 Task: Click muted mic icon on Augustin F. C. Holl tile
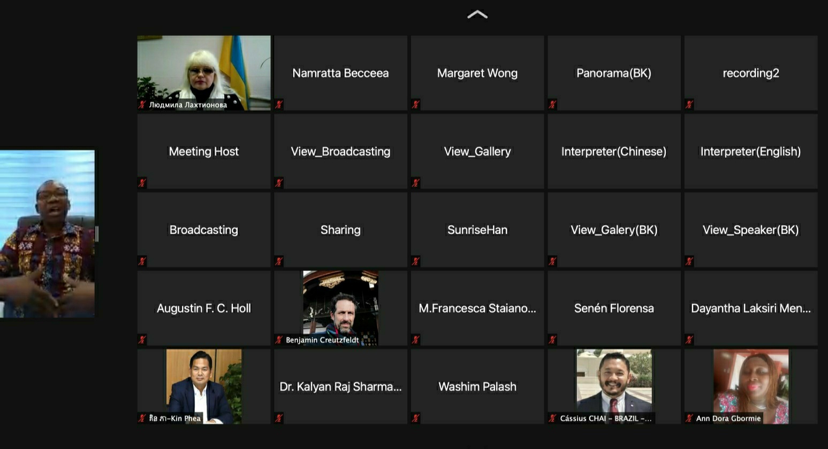click(x=142, y=339)
